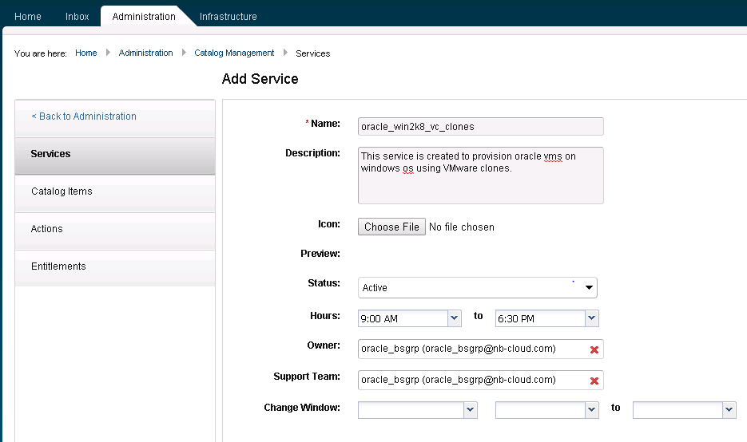Remove the Owner oracle_bsgrp entry
This screenshot has height=442, width=747.
(x=594, y=349)
